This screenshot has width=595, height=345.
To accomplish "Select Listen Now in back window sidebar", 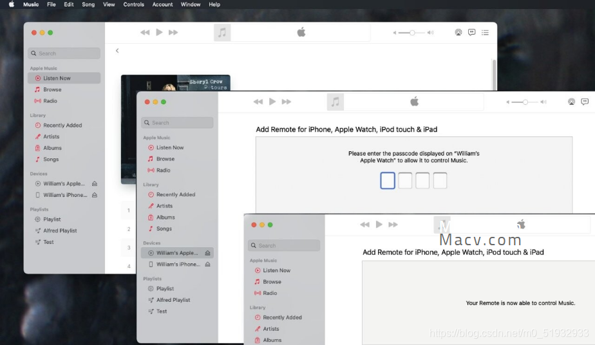I will click(64, 78).
